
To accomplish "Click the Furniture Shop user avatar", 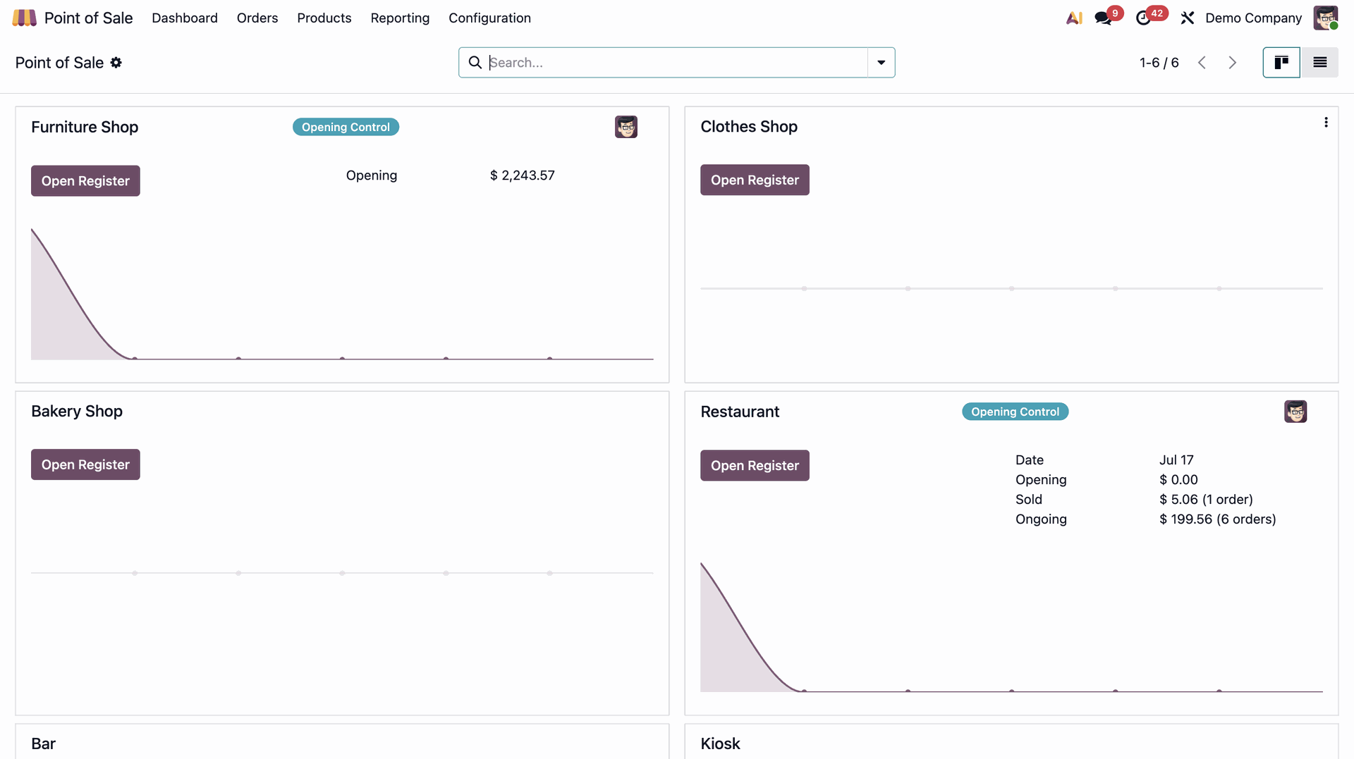I will point(626,127).
